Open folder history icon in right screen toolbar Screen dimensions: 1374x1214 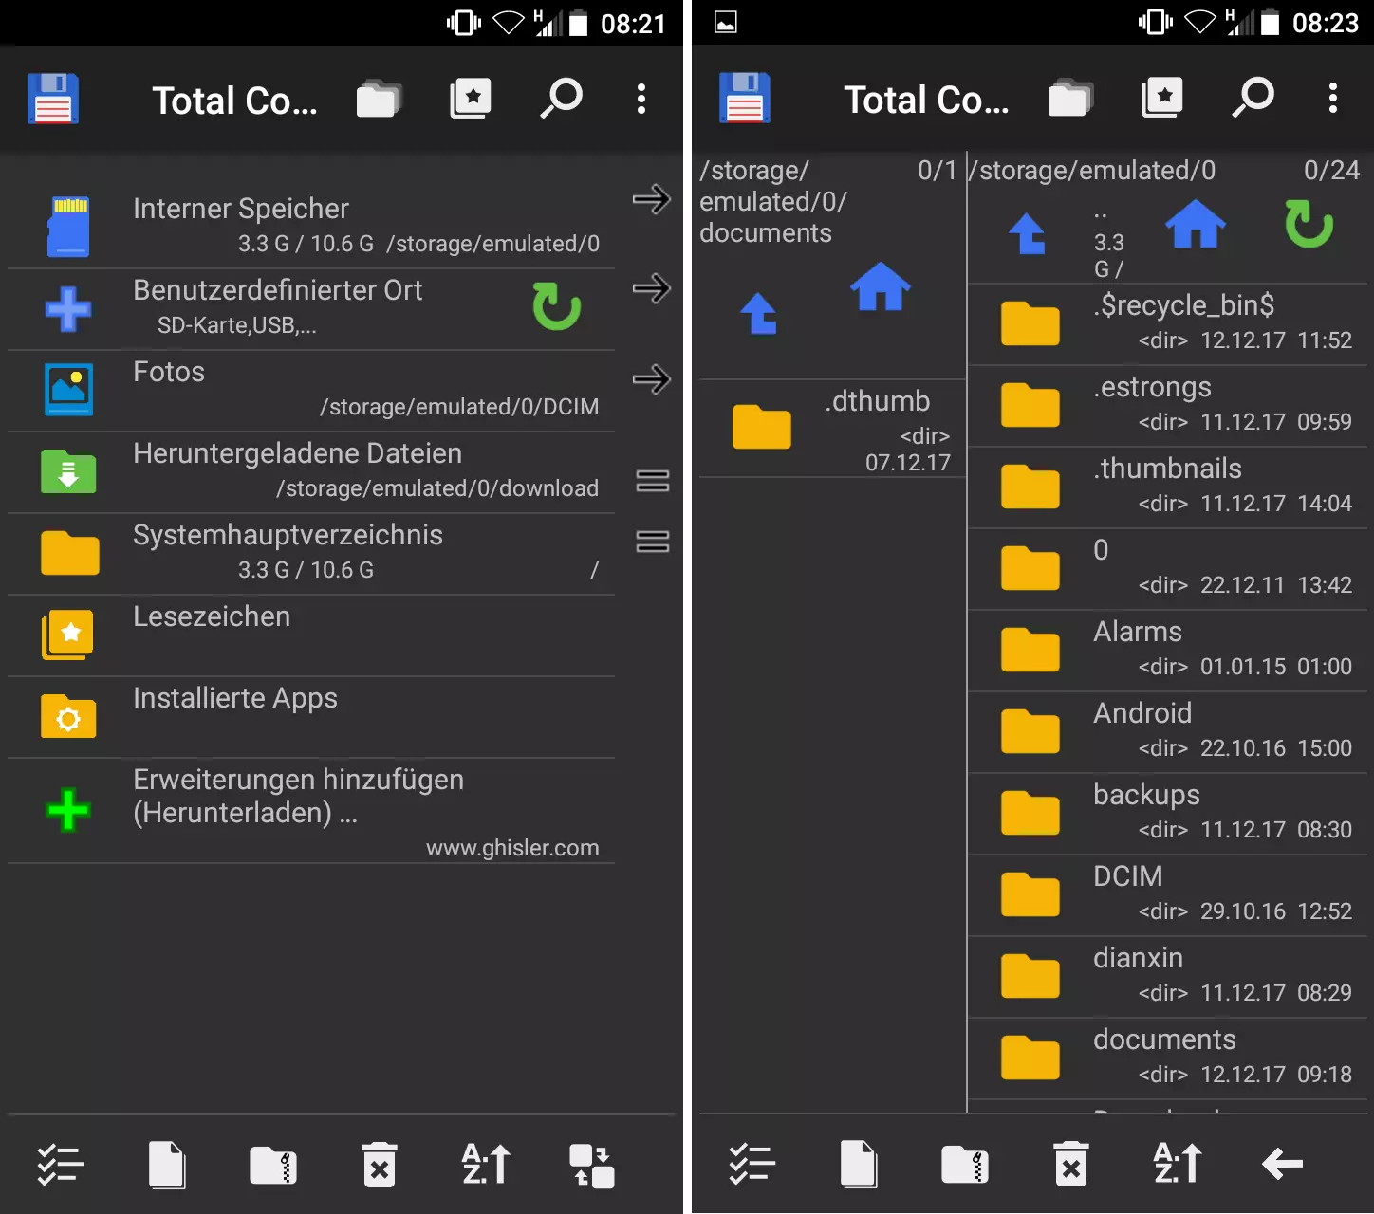[x=1070, y=99]
